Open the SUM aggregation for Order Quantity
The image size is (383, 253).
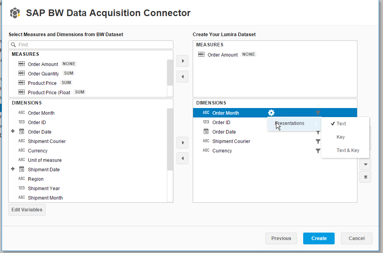(69, 73)
